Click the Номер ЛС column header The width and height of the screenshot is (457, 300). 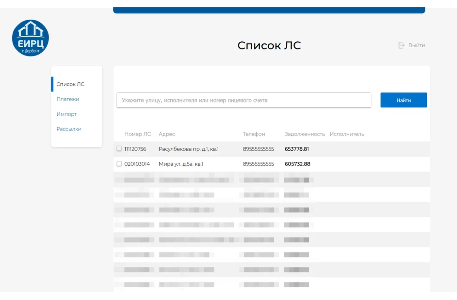click(138, 134)
